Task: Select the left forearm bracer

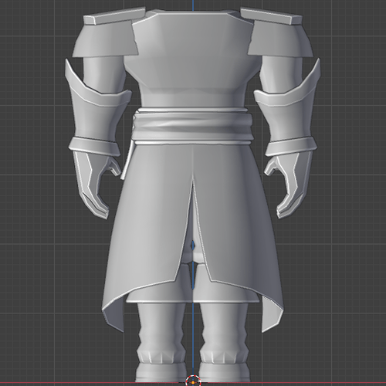Action: (95, 113)
